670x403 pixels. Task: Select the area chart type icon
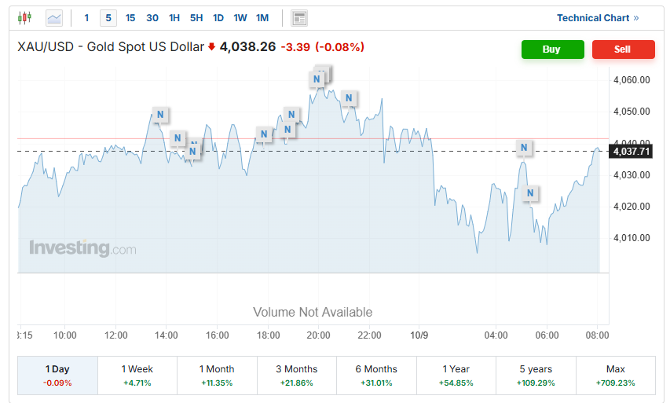pos(54,18)
